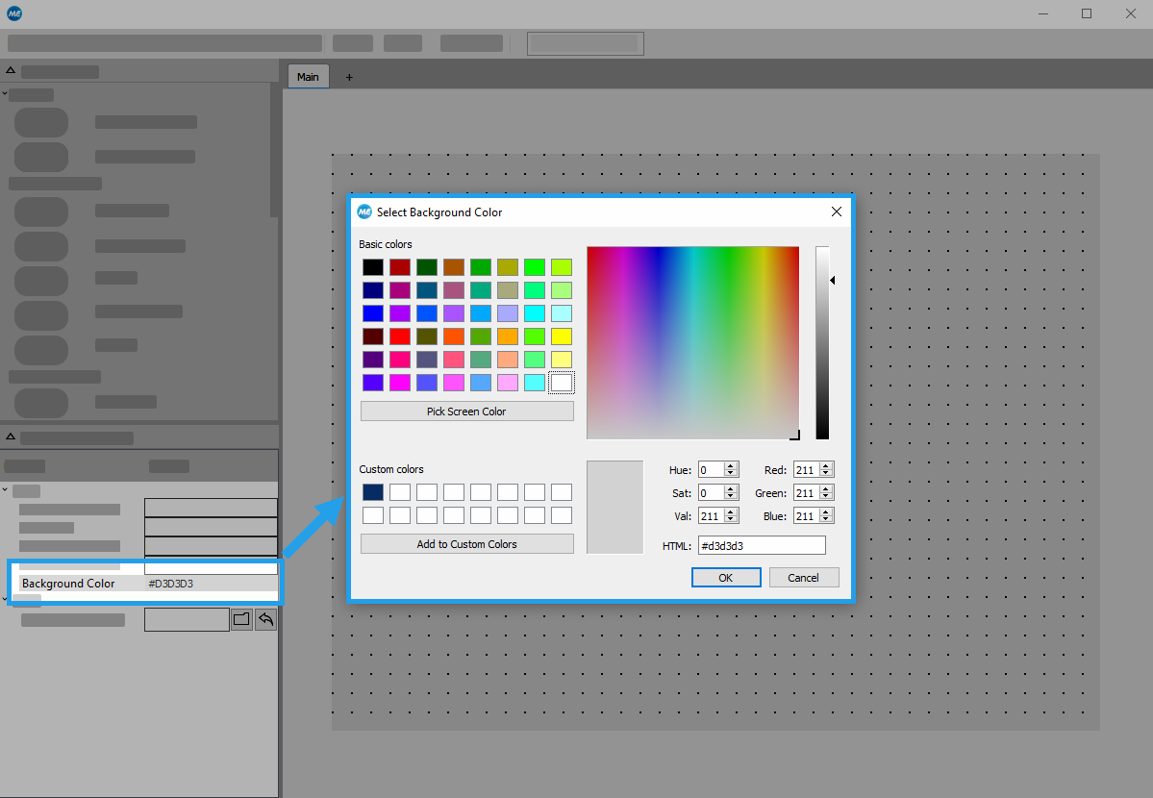Image resolution: width=1153 pixels, height=798 pixels.
Task: Collapse the top left panel triangle
Action: coord(11,71)
